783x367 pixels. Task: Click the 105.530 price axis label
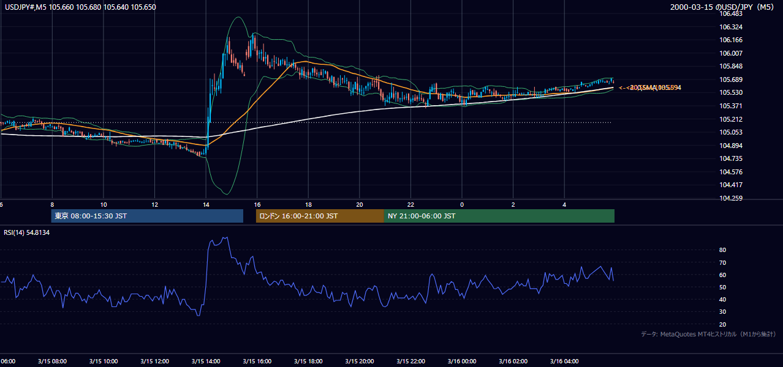732,92
